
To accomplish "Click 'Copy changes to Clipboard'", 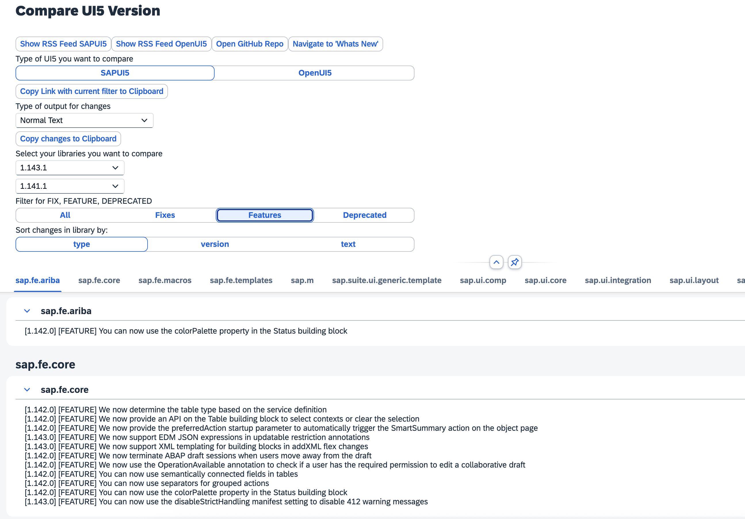I will pyautogui.click(x=68, y=139).
